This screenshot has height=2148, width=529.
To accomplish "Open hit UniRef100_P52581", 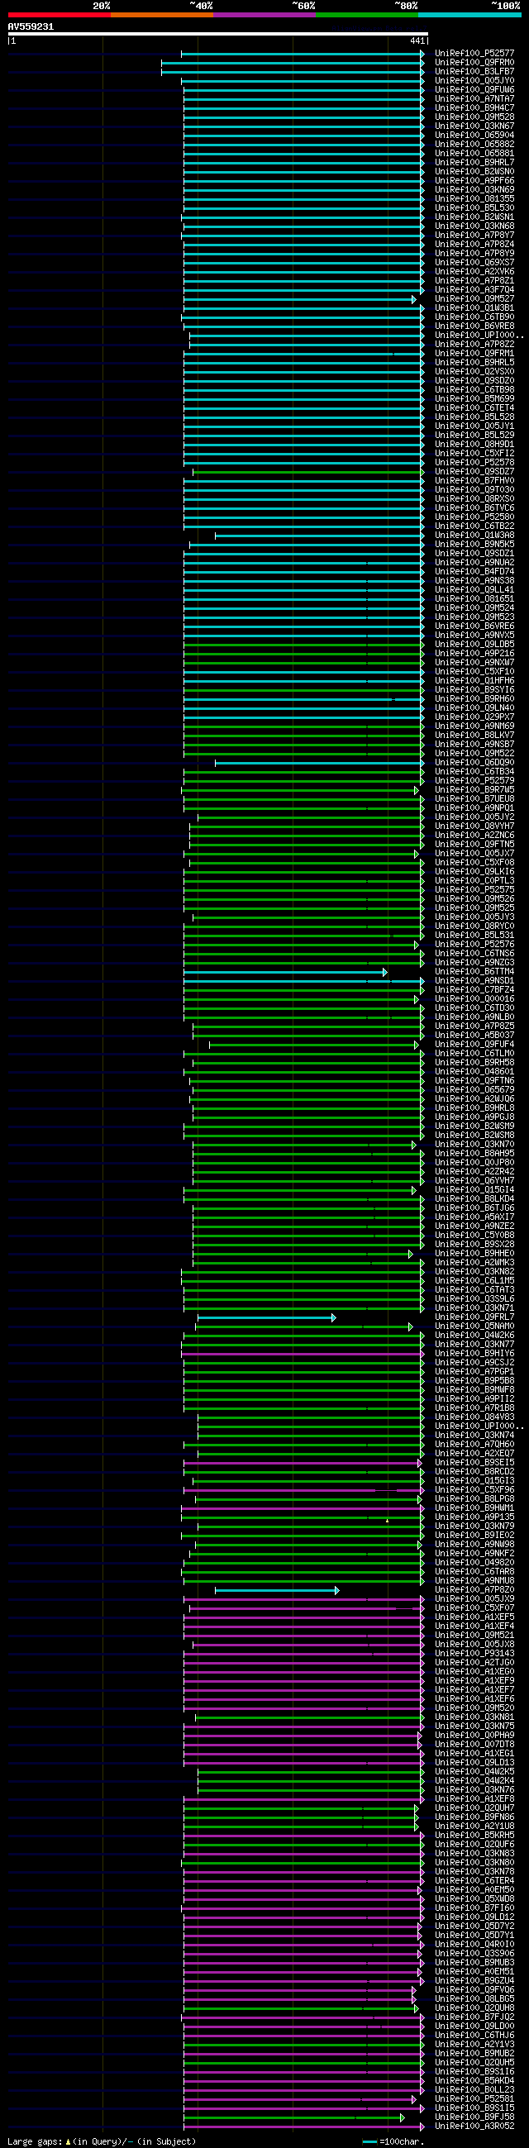I will 474,2098.
